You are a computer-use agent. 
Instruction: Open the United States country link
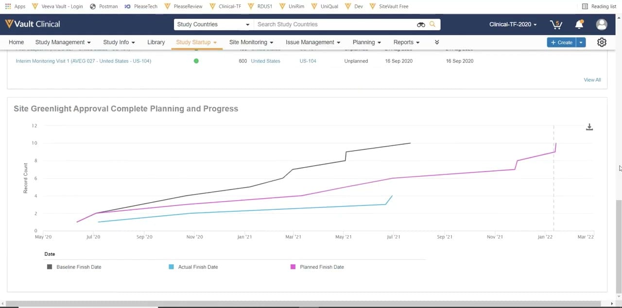click(265, 61)
